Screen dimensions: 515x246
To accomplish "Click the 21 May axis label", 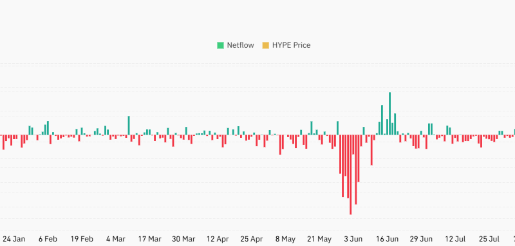I will pyautogui.click(x=320, y=239).
